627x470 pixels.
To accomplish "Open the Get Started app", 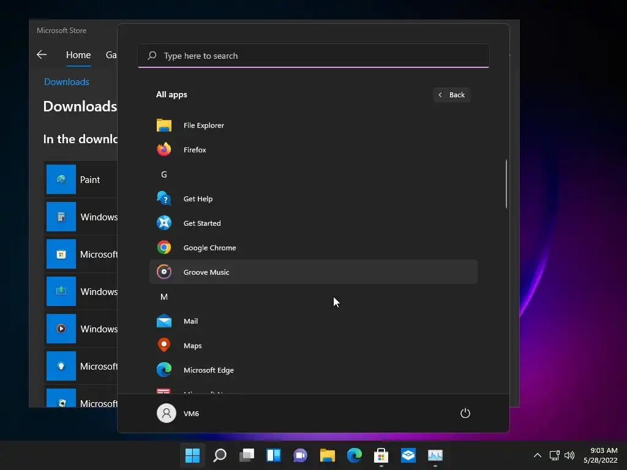I will [x=313, y=223].
